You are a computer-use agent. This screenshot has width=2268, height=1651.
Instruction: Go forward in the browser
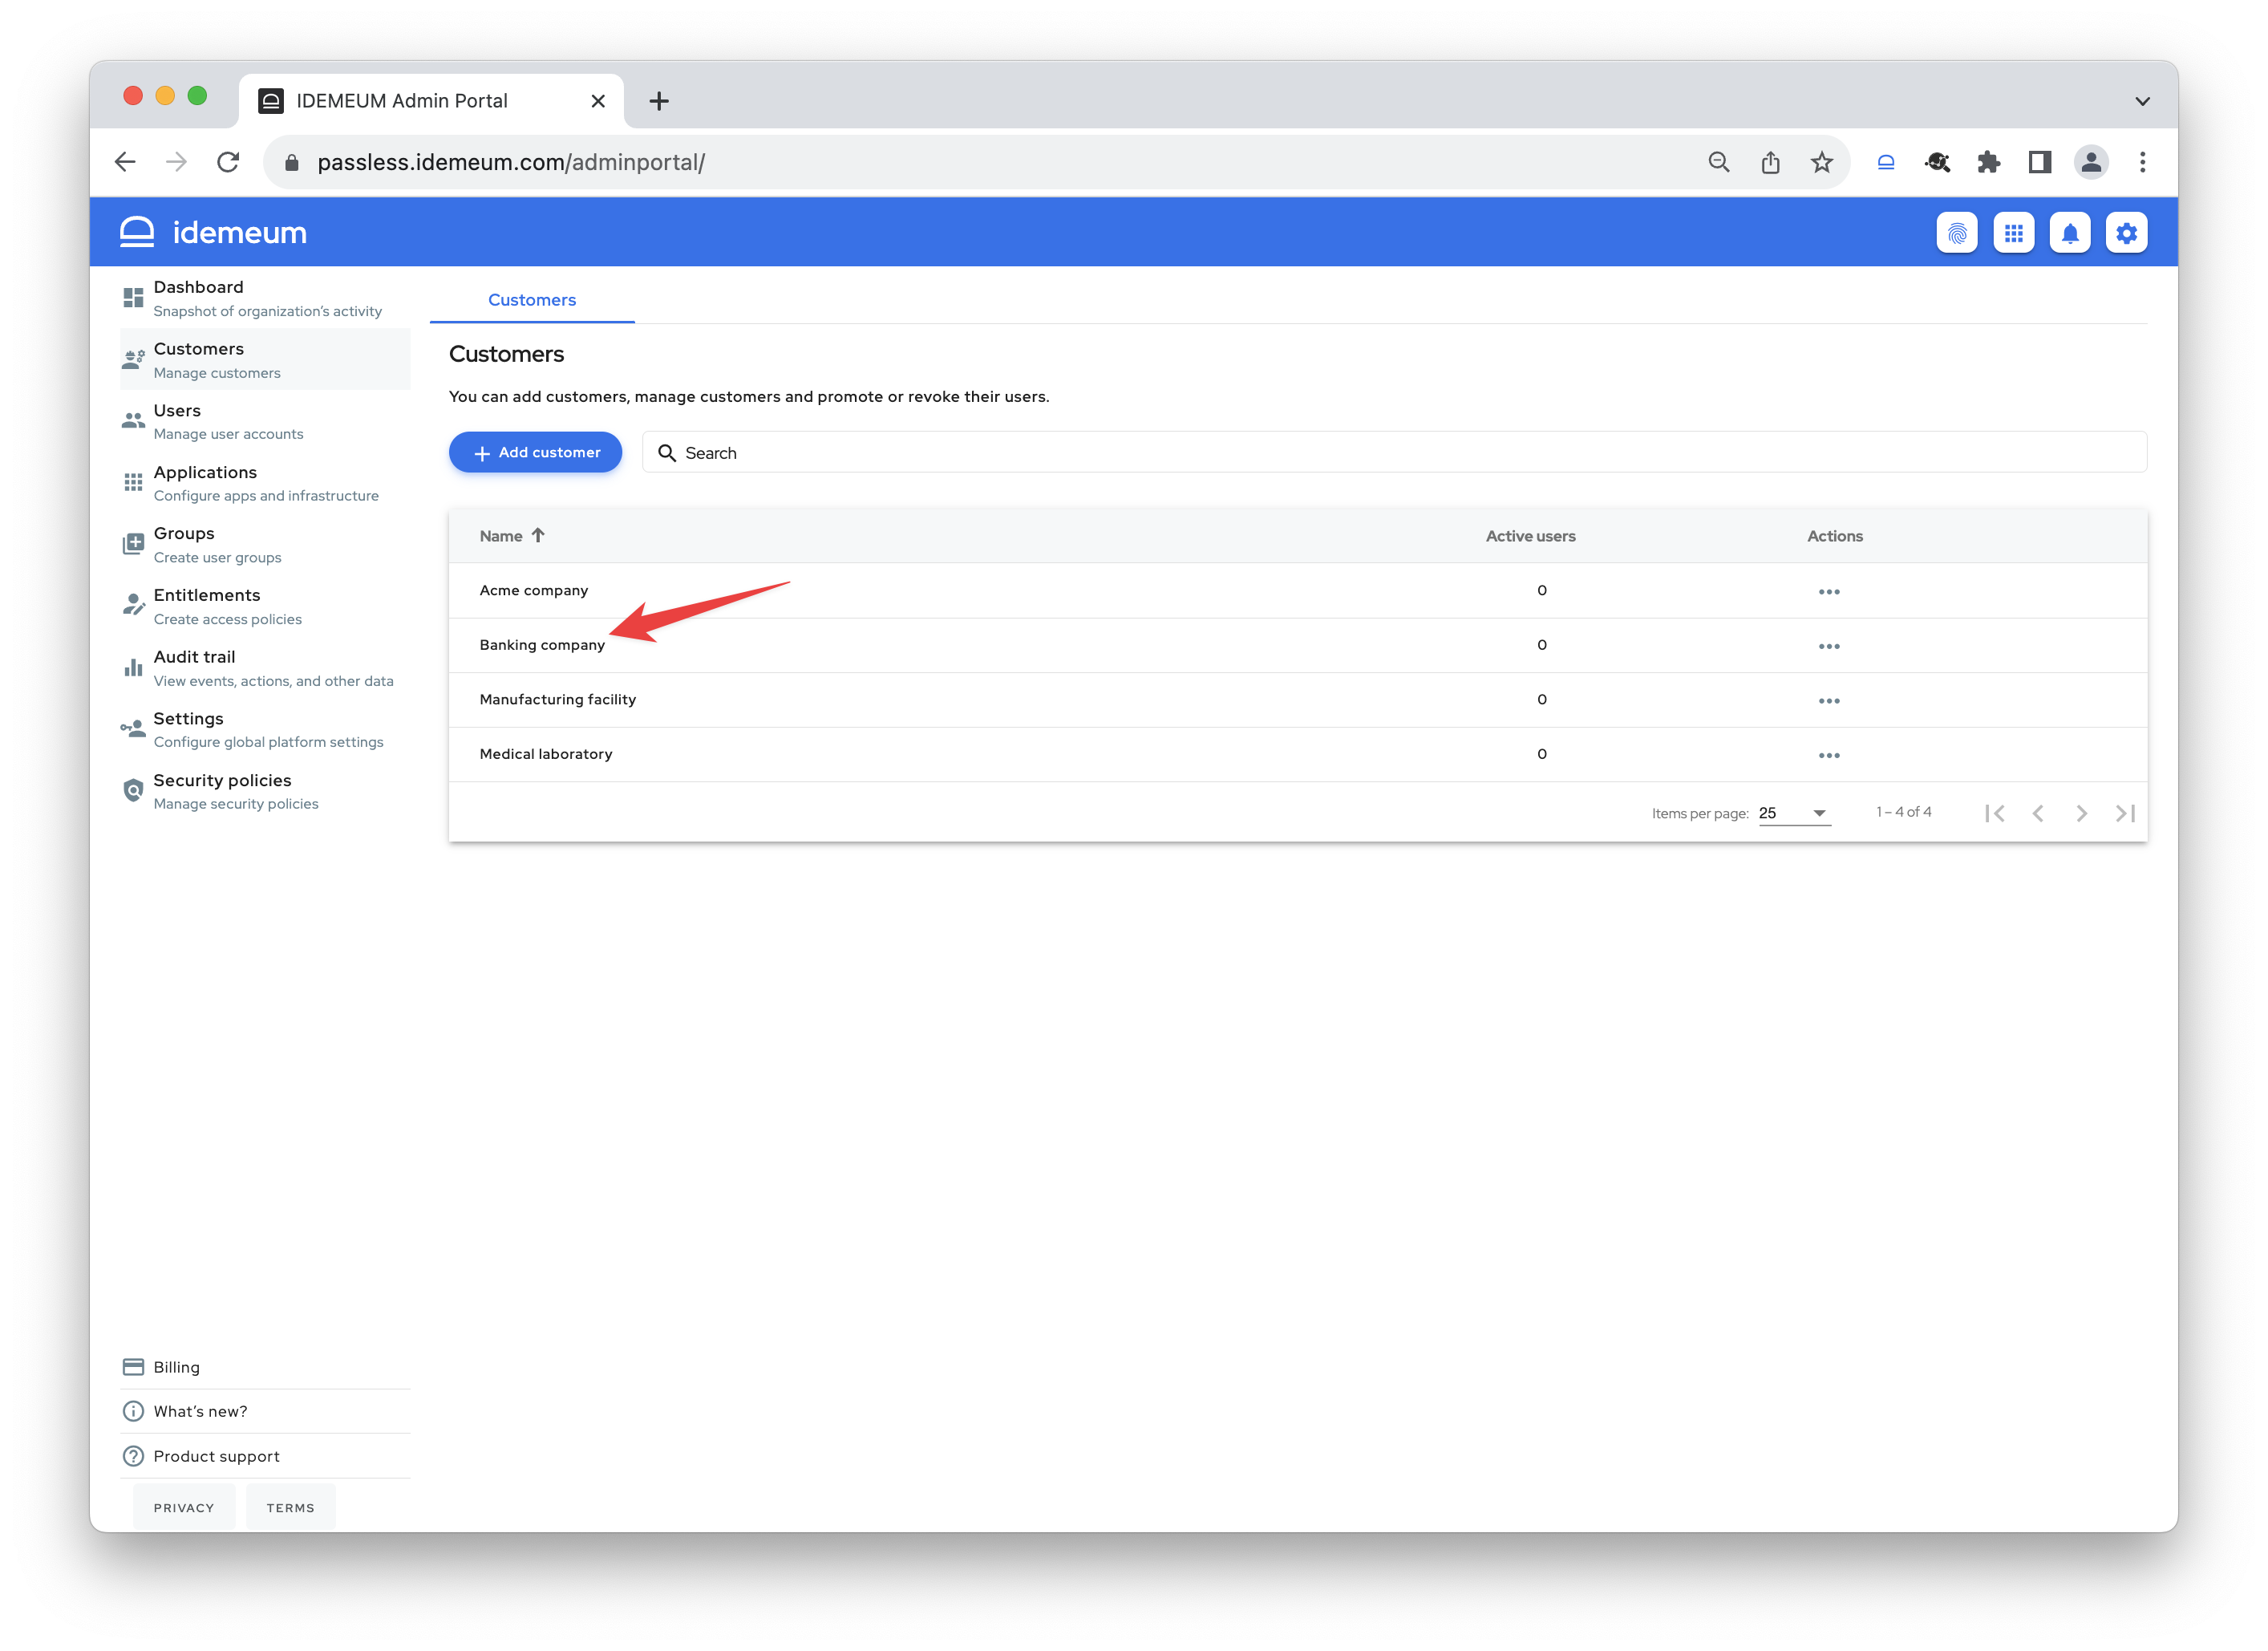pyautogui.click(x=176, y=162)
